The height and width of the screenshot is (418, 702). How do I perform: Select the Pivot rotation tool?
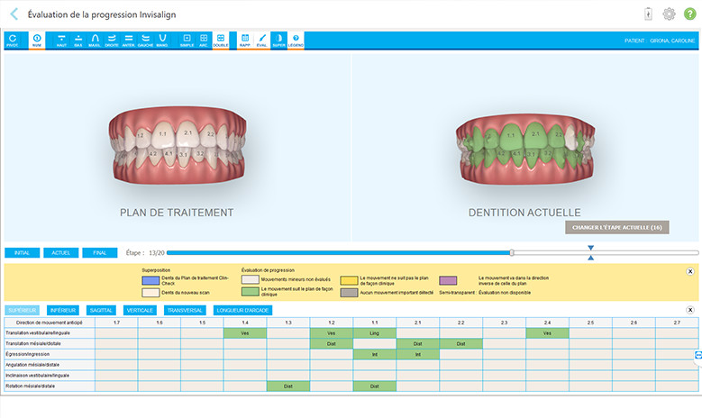(x=12, y=41)
